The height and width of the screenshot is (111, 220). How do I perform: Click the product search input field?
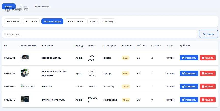pos(99,34)
